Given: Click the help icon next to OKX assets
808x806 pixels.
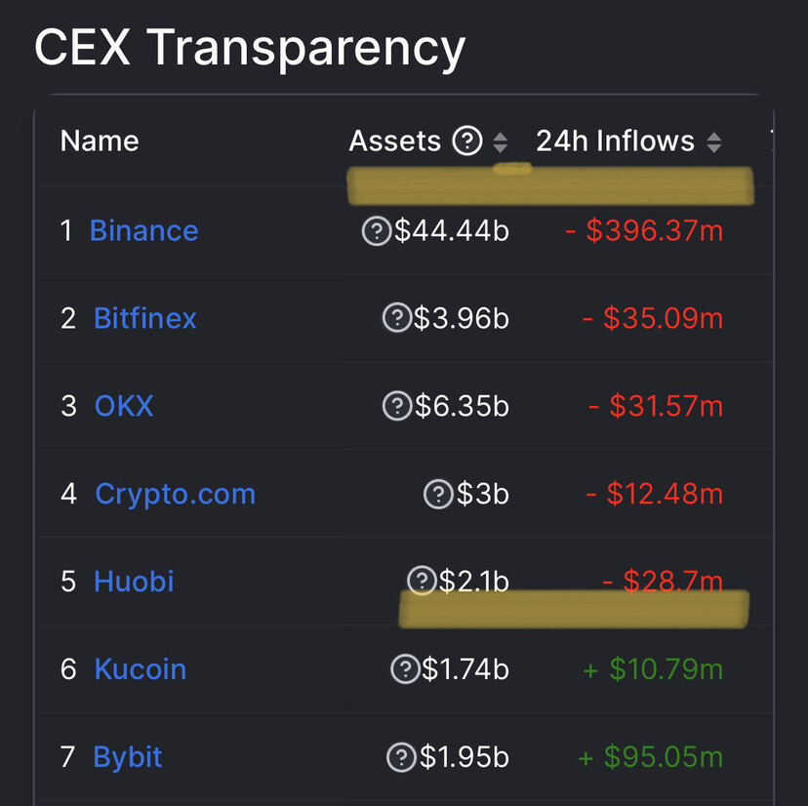Looking at the screenshot, I should 396,406.
